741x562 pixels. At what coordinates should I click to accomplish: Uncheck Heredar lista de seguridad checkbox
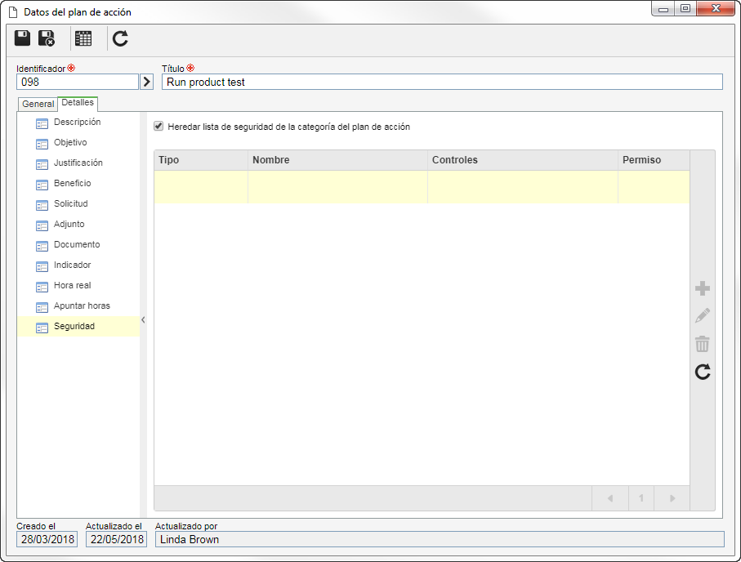tap(158, 126)
